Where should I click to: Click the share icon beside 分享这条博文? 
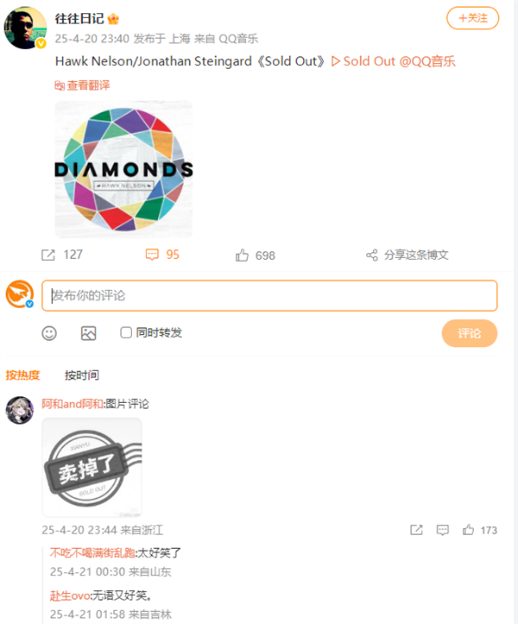372,255
